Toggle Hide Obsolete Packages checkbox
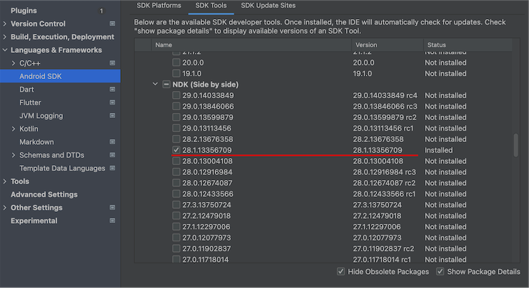Screen dimensions: 529x288 click(x=341, y=272)
